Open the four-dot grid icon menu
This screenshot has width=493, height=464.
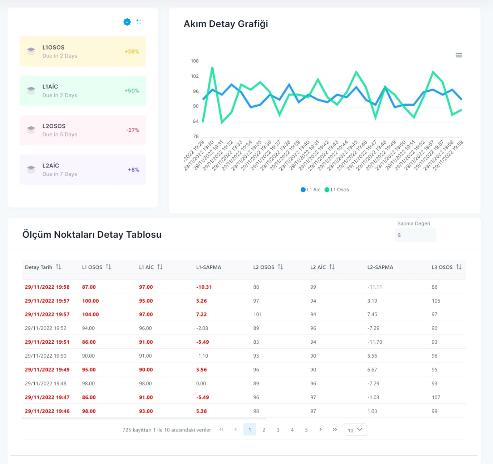[x=139, y=22]
